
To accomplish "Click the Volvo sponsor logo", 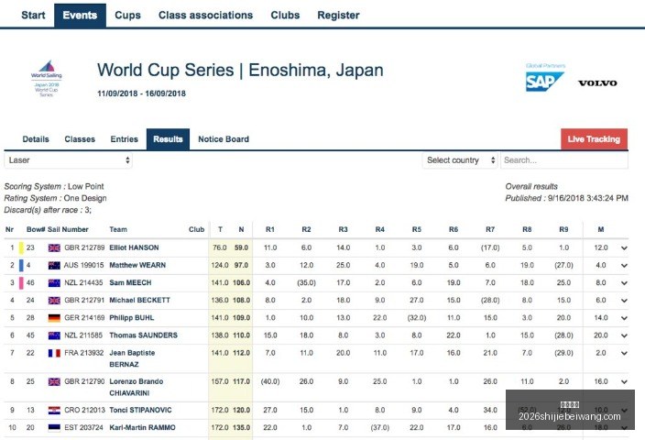I will (597, 82).
